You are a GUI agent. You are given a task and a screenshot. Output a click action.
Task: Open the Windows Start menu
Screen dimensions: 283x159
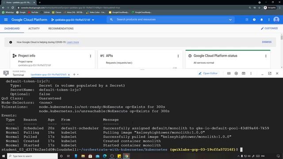click(x=4, y=156)
